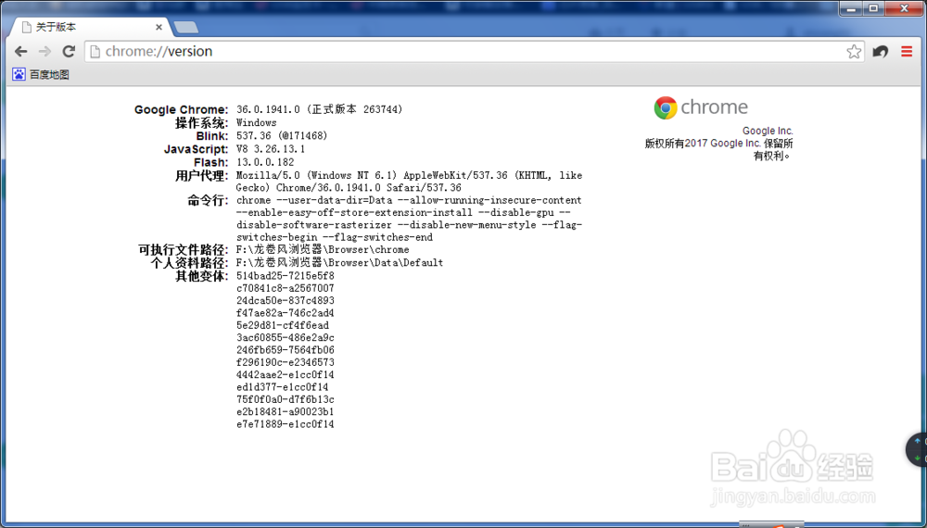The height and width of the screenshot is (528, 927).
Task: Go forward using the forward arrow
Action: pos(44,51)
